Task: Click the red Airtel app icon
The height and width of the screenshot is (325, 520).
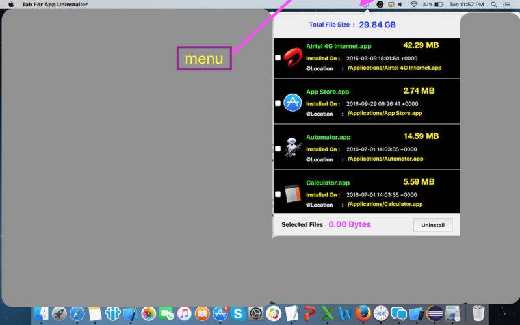Action: click(293, 57)
